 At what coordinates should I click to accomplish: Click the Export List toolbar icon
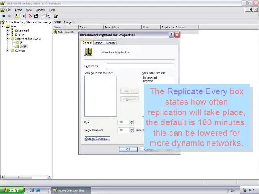click(48, 16)
